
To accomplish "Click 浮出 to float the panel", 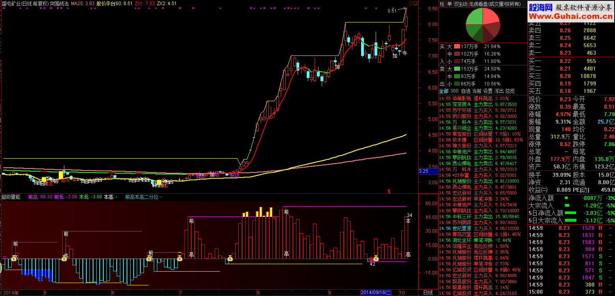I will [x=499, y=91].
